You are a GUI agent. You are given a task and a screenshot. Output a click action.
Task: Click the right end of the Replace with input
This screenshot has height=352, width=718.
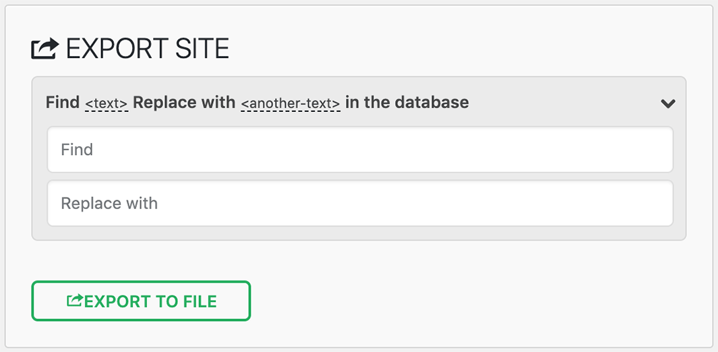coord(647,203)
